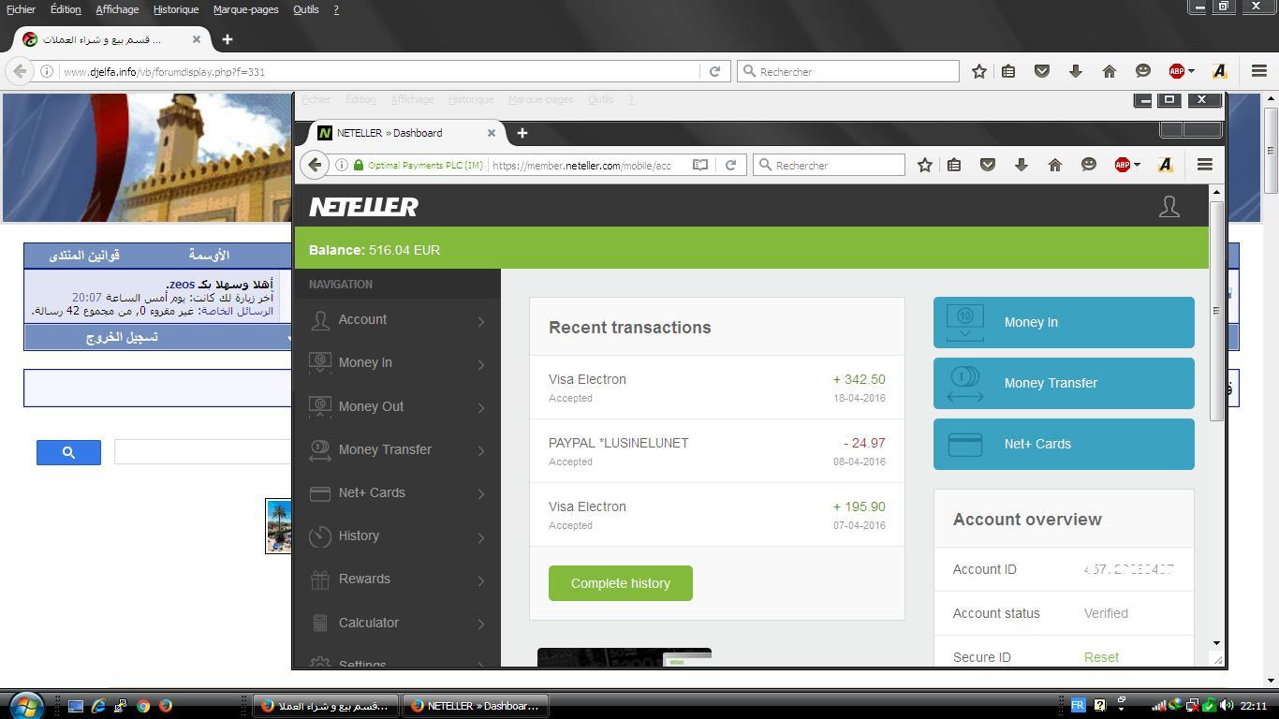The height and width of the screenshot is (719, 1279).
Task: Click Pocket icon in NETELLER window toolbar
Action: click(987, 165)
